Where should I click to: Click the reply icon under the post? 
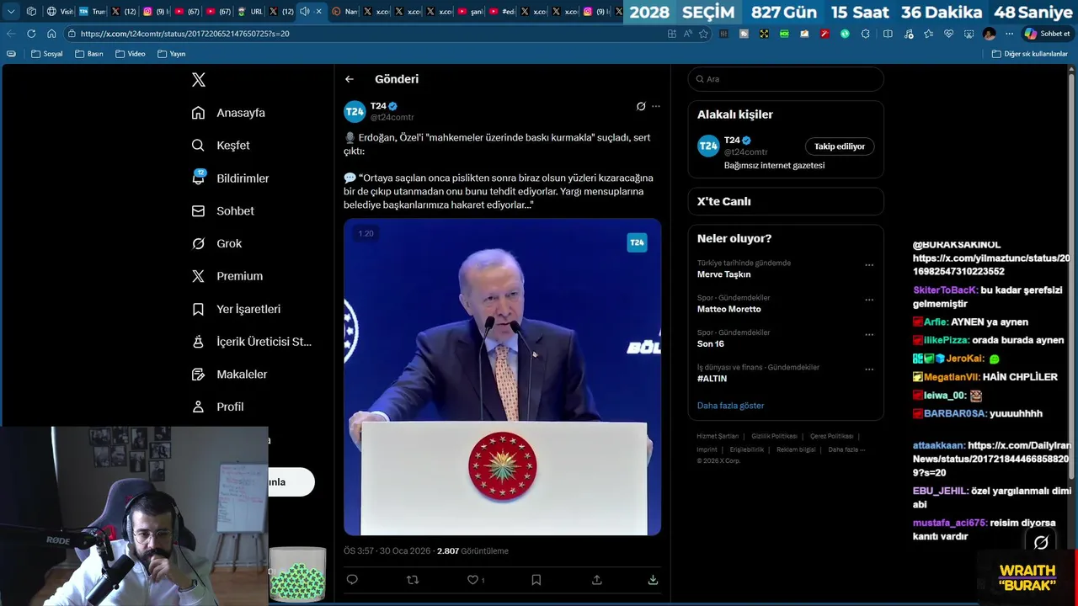tap(352, 580)
